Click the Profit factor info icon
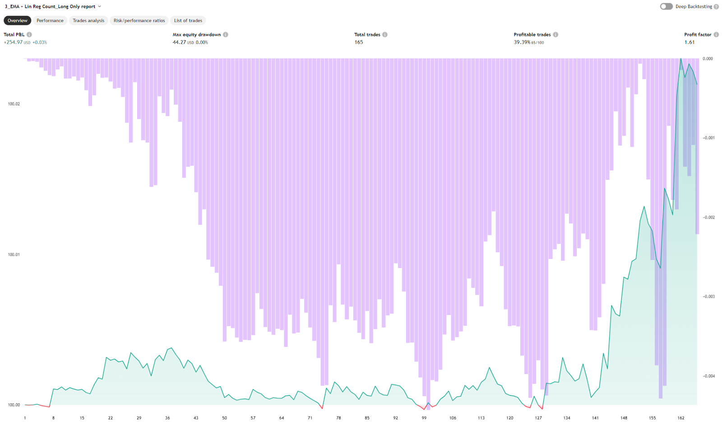This screenshot has height=424, width=722. coord(716,35)
